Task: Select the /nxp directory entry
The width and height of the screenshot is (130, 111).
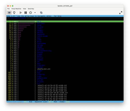Action: 38,73
